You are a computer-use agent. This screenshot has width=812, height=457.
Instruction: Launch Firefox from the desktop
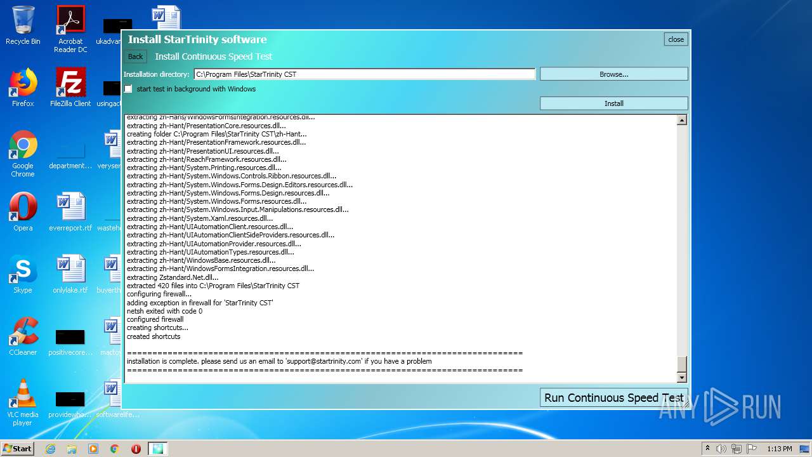(23, 88)
